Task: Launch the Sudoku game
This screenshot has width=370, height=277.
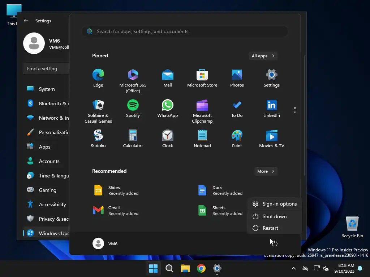Action: [x=98, y=139]
